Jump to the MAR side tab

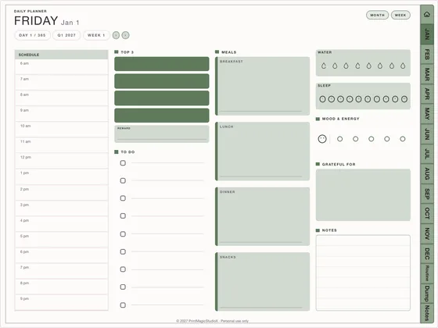427,74
